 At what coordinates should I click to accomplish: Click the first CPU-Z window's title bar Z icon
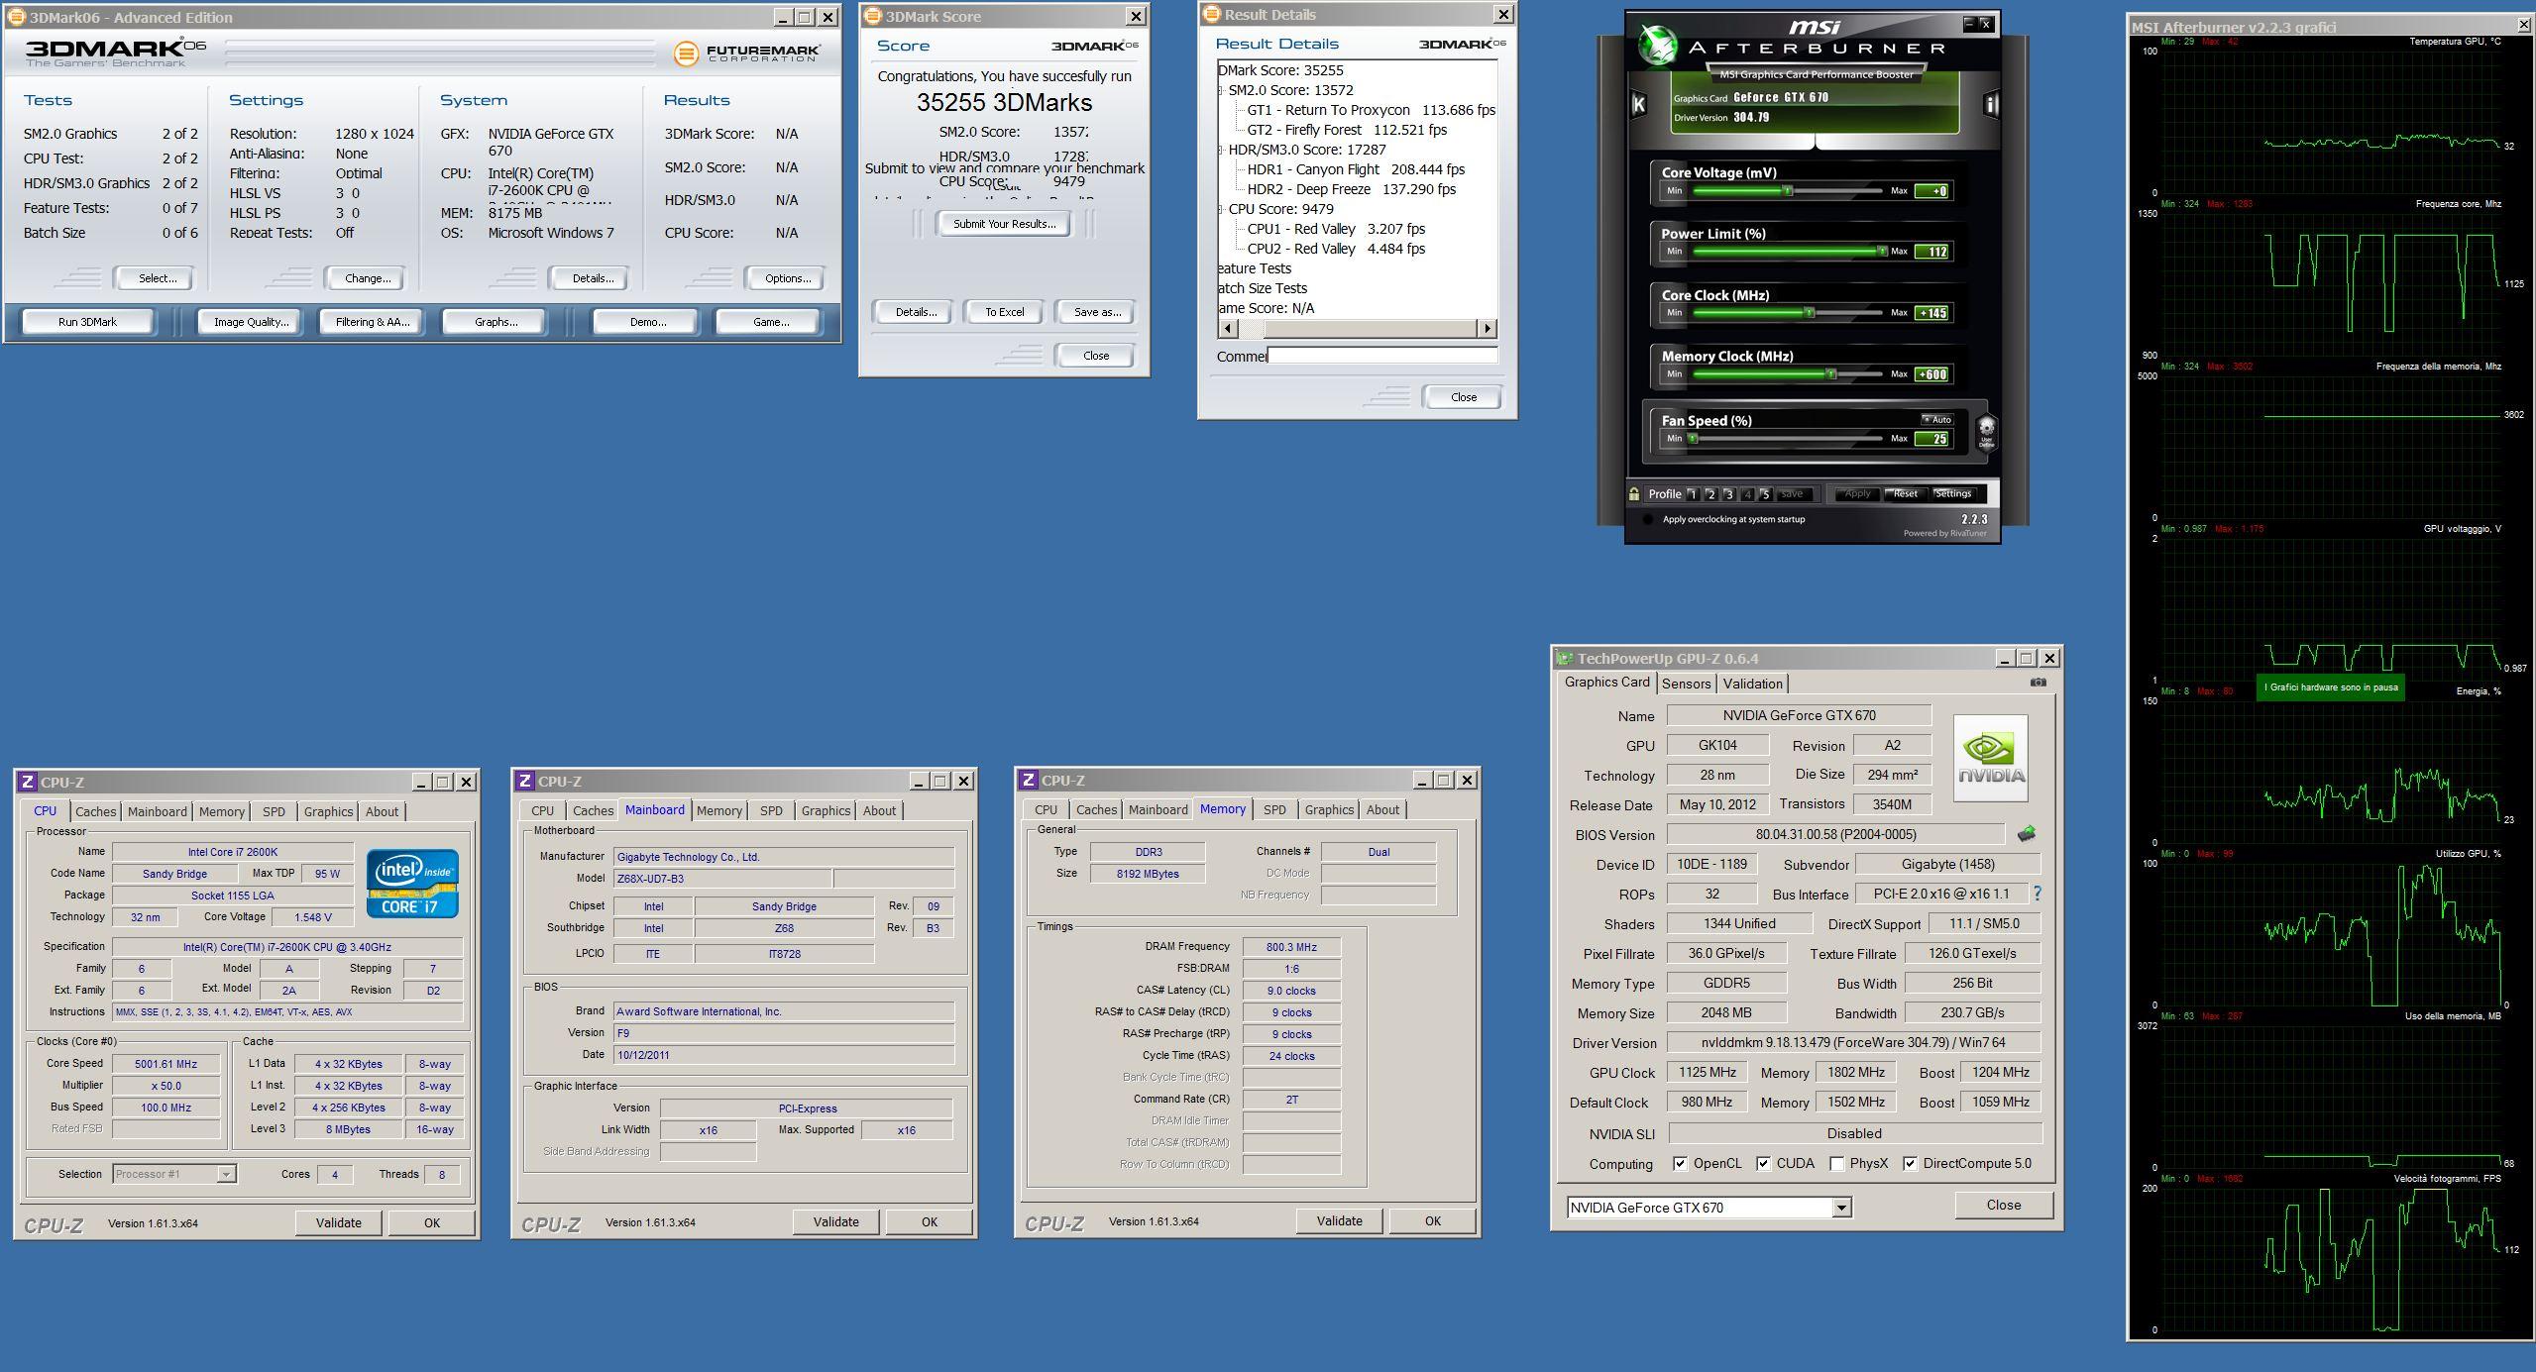coord(28,782)
